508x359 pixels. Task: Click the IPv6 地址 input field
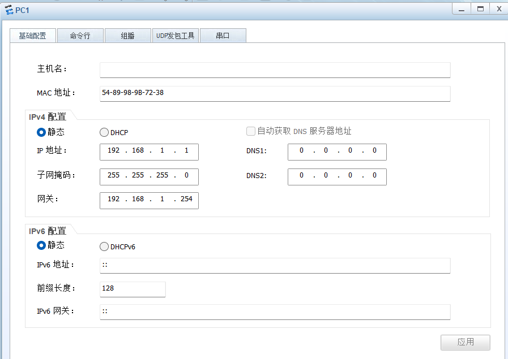click(x=275, y=266)
